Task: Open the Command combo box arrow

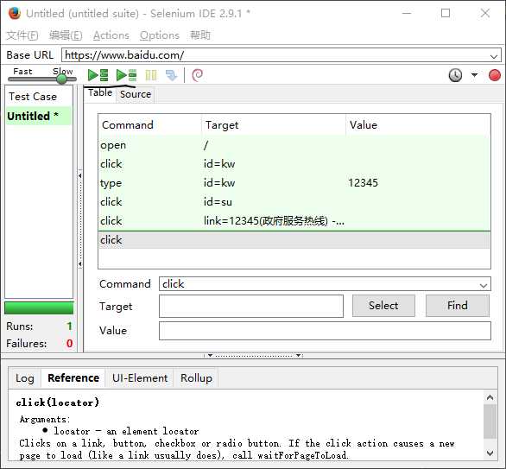Action: (x=483, y=285)
